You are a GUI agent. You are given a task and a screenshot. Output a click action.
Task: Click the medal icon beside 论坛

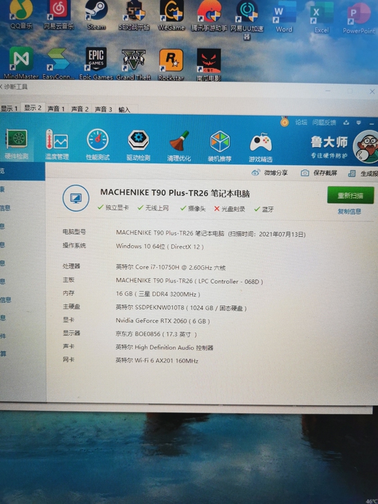click(285, 122)
